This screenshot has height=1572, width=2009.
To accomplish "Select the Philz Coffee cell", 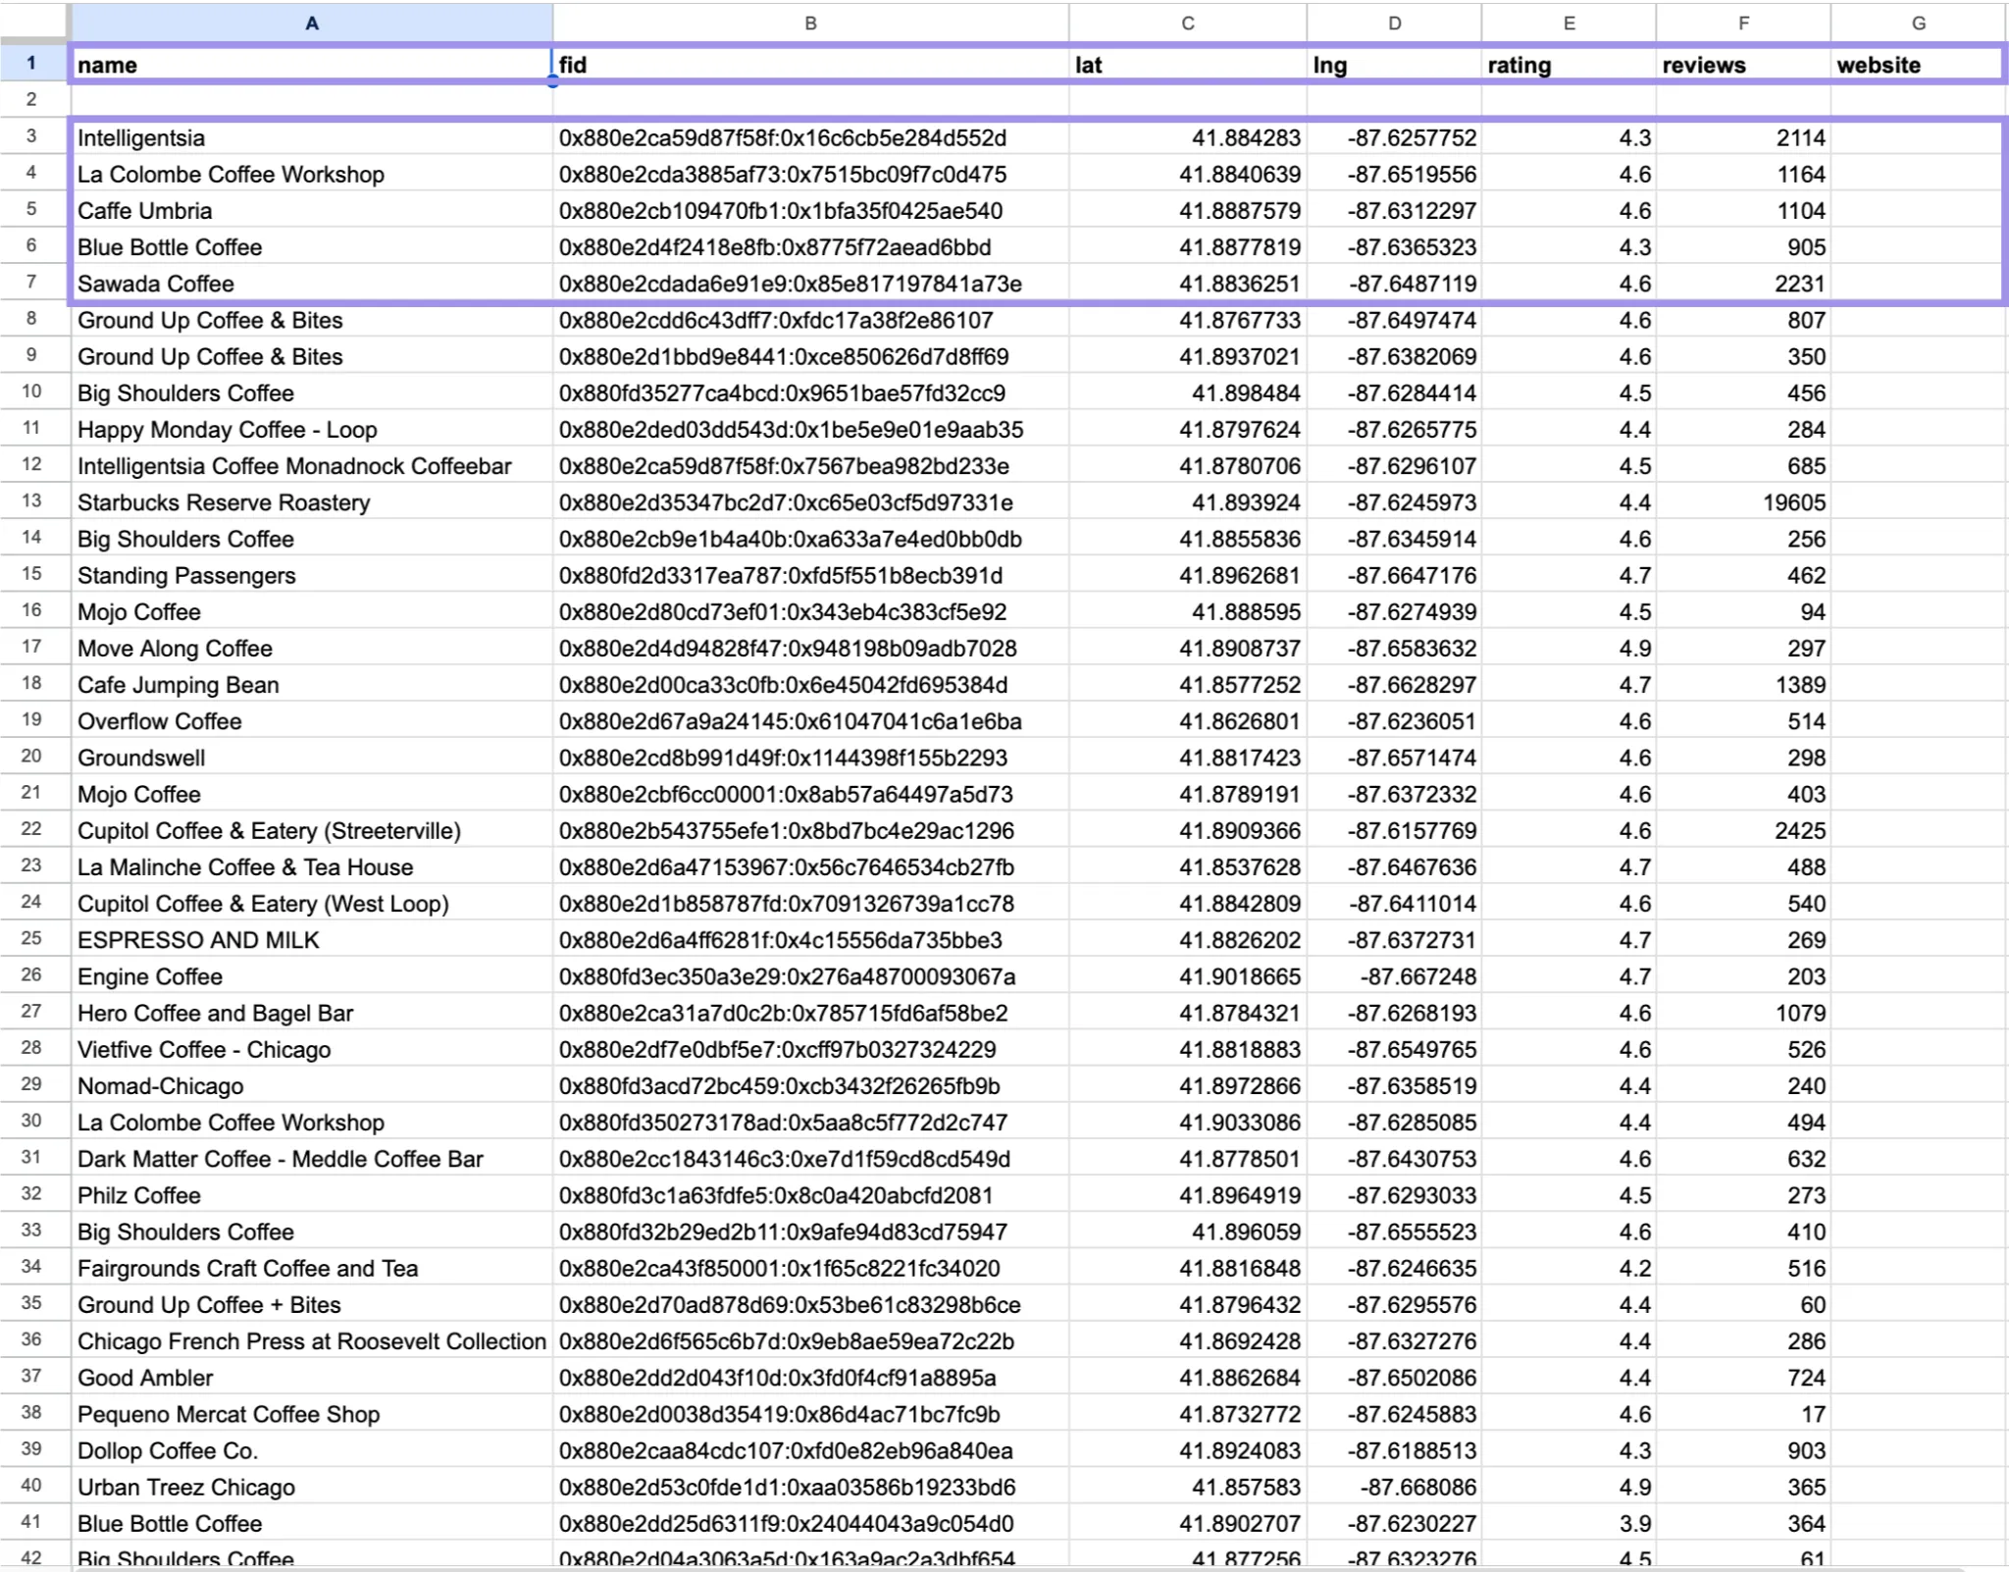I will tap(311, 1194).
